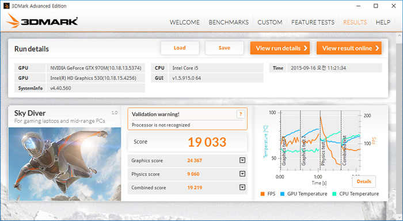Click the Load button

(180, 48)
